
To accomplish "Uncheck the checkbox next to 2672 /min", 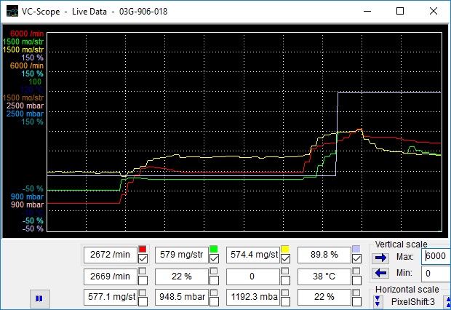I will [x=143, y=259].
